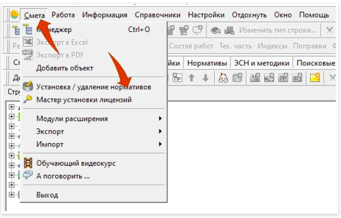This screenshot has height=218, width=341.
Task: Click Изменить тип строки... button
Action: (278, 30)
